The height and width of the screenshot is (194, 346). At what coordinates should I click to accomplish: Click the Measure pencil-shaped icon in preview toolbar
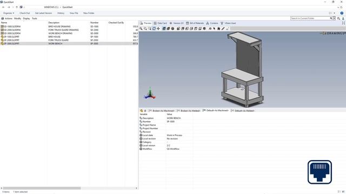point(223,29)
